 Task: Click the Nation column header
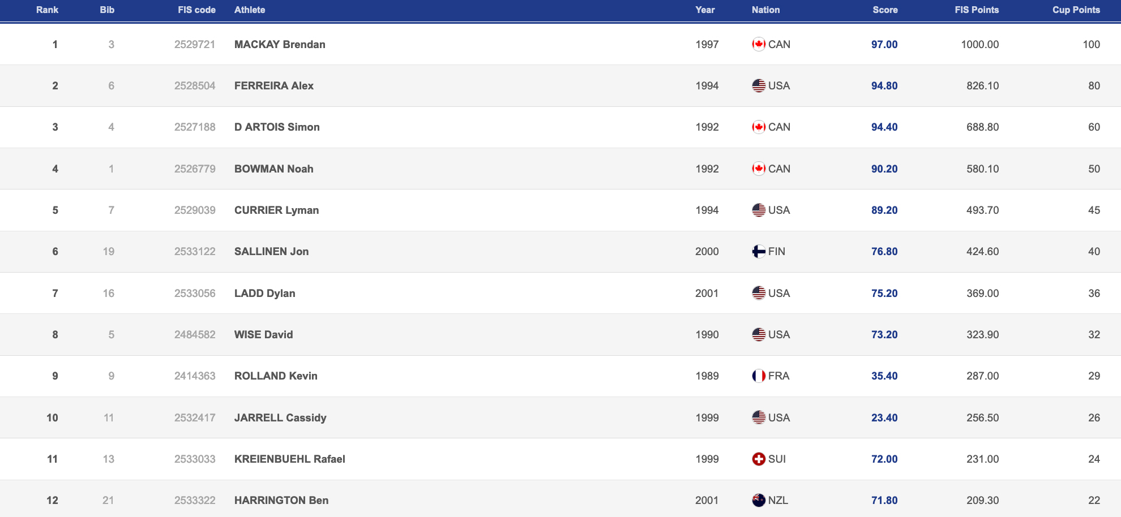point(765,10)
